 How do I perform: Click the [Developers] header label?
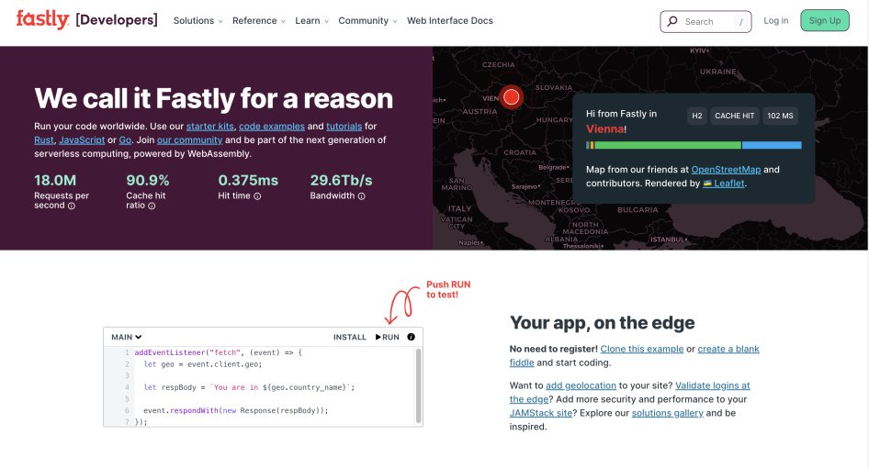click(x=117, y=20)
